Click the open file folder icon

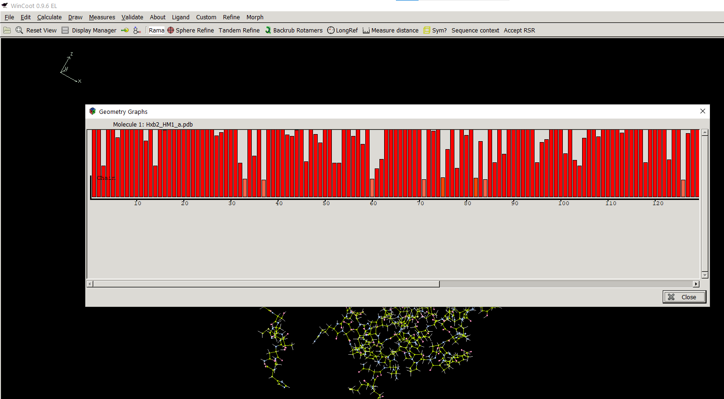[7, 30]
